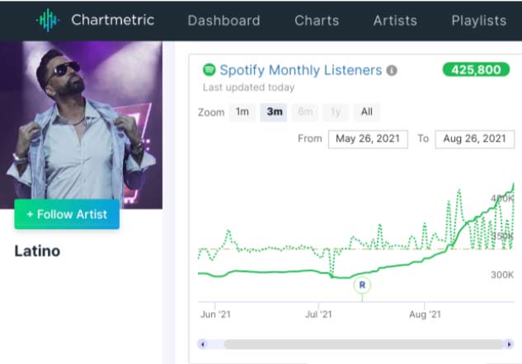Open the To date field Aug 26, 2021
This screenshot has width=522, height=364.
(474, 138)
